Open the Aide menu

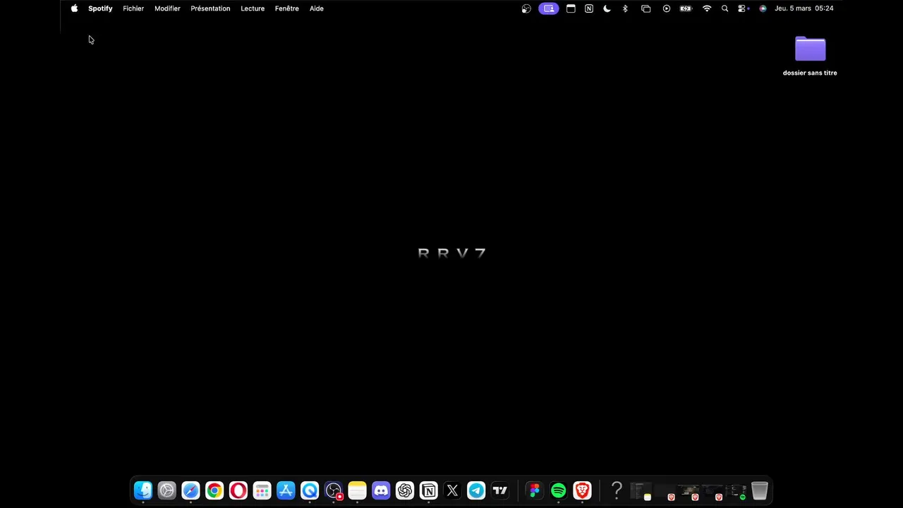[317, 8]
